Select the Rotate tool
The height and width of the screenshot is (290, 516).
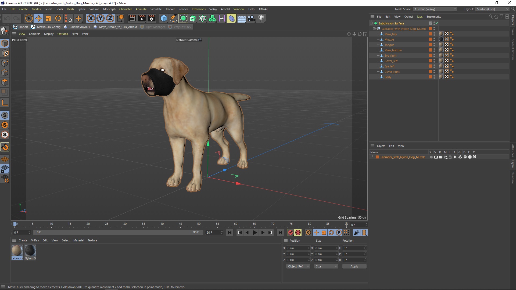58,18
